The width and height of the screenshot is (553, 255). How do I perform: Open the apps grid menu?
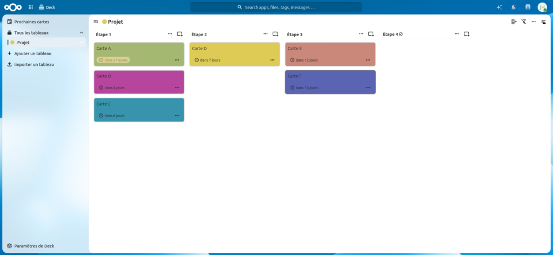tap(31, 7)
